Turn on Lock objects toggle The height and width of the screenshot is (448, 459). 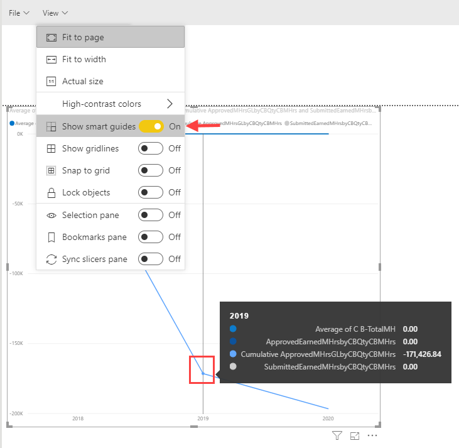click(151, 192)
